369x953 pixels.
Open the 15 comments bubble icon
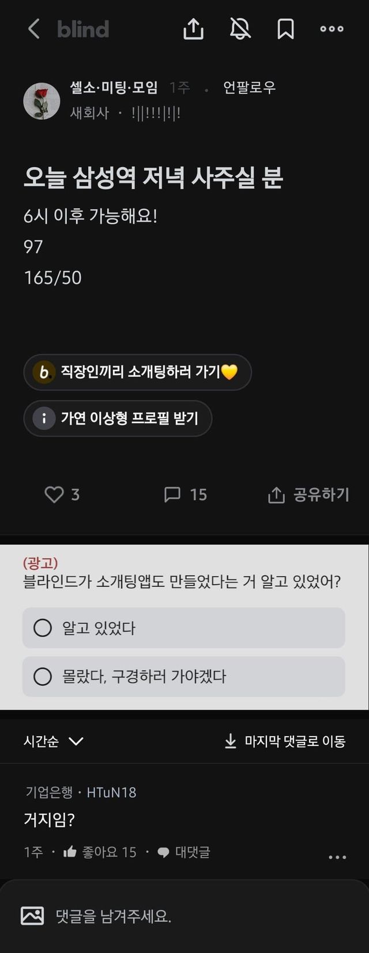point(173,494)
